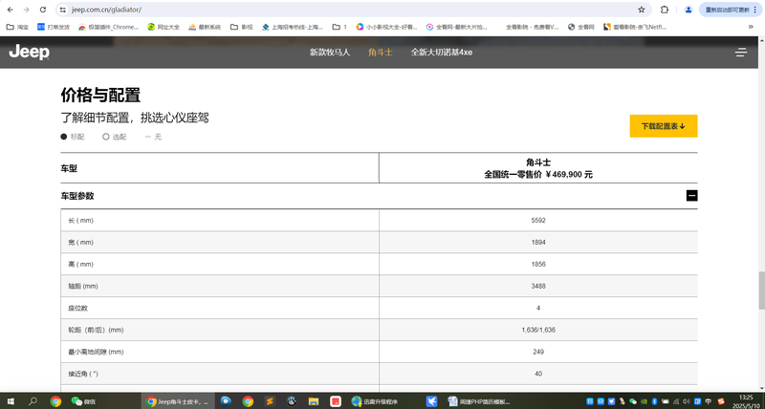Click the 标配 legend dot

(x=63, y=137)
